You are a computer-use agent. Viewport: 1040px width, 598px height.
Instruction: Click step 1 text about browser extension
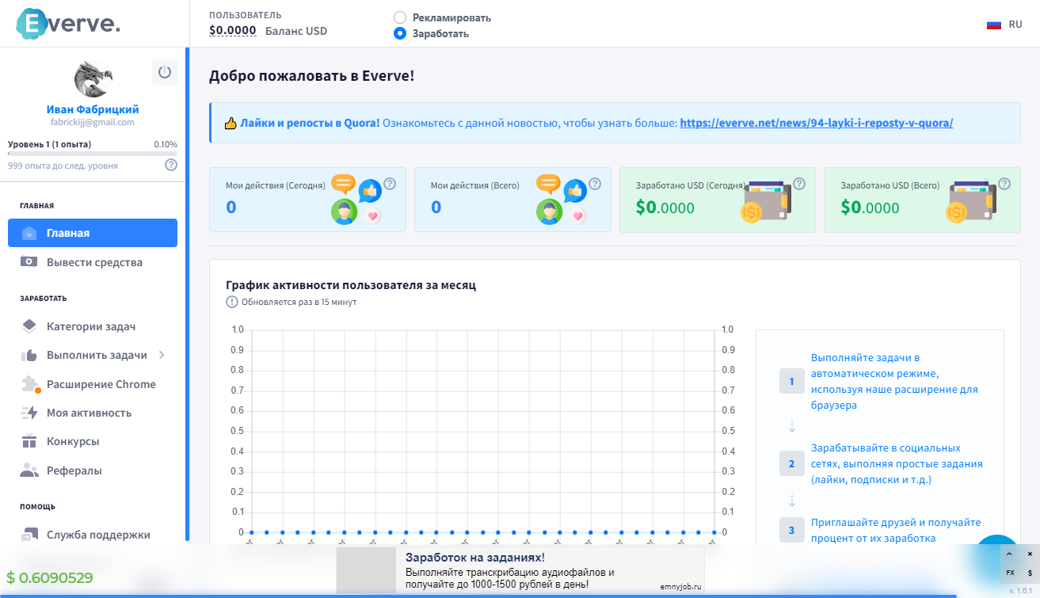[894, 381]
